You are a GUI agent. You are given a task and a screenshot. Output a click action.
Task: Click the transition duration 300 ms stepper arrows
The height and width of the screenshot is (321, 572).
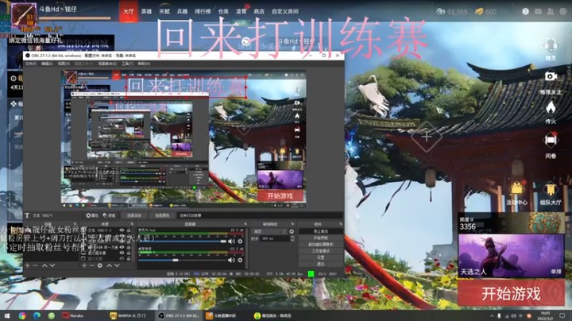click(292, 238)
